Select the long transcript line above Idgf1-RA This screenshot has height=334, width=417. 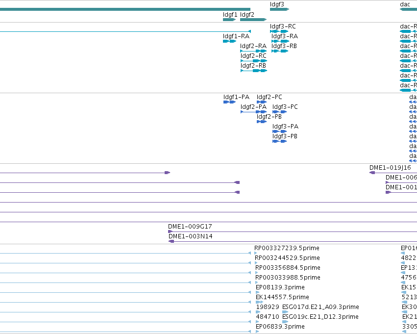(x=125, y=31)
